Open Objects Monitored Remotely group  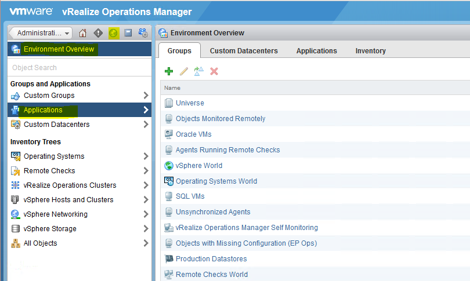tap(220, 119)
